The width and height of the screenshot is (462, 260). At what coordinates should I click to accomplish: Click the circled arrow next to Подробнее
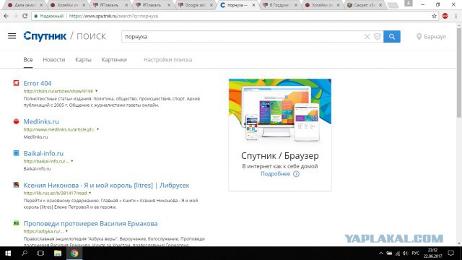(x=296, y=174)
